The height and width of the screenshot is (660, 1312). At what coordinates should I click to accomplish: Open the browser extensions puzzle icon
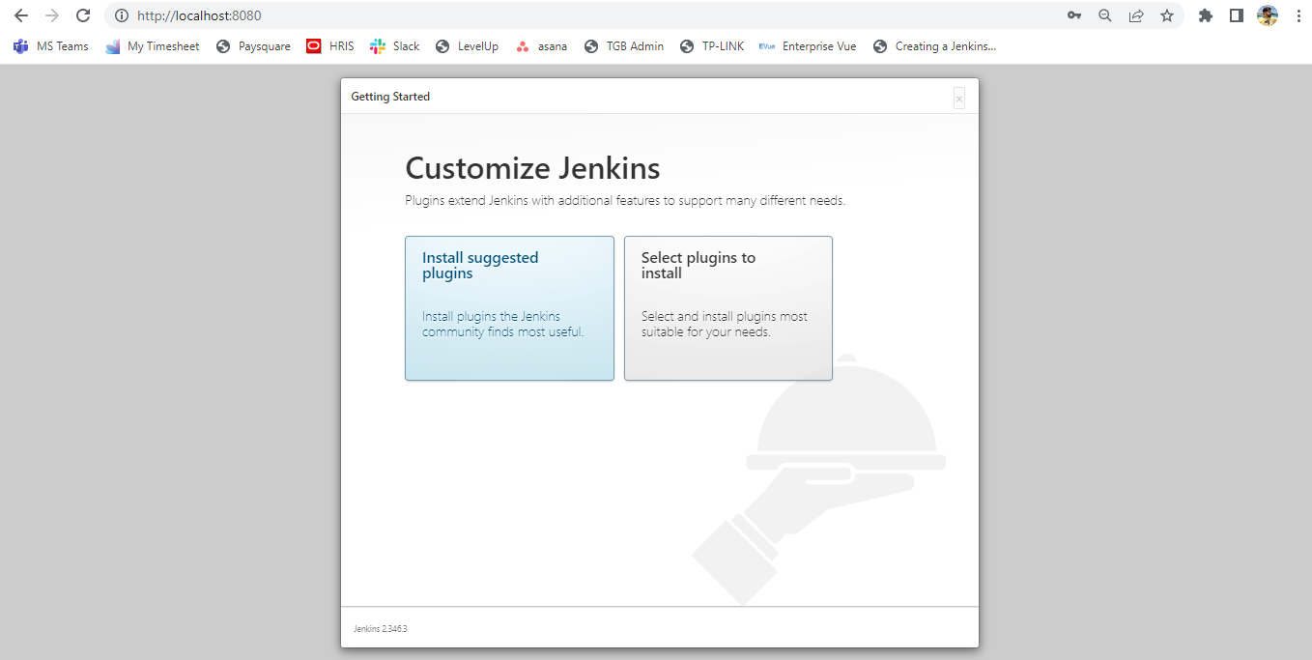[1205, 15]
